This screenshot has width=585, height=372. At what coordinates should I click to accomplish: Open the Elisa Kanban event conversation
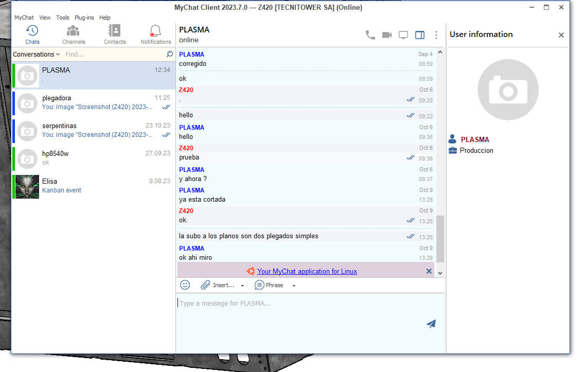point(94,186)
